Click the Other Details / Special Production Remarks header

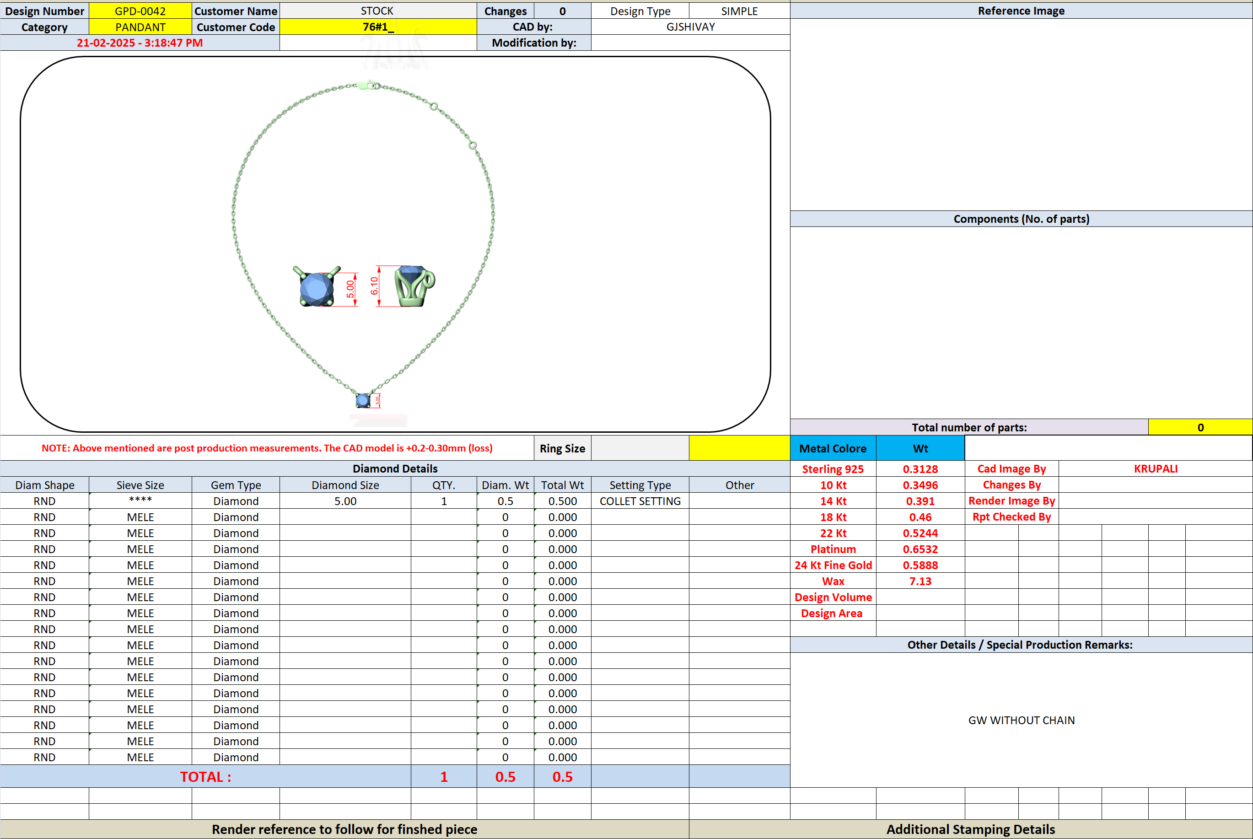point(1021,645)
